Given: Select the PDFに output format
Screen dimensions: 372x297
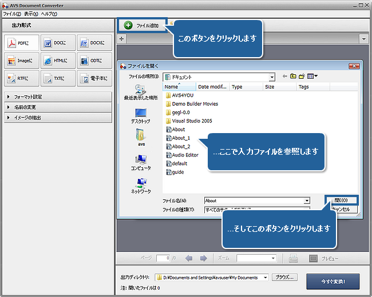Looking at the screenshot, I should pyautogui.click(x=21, y=42).
